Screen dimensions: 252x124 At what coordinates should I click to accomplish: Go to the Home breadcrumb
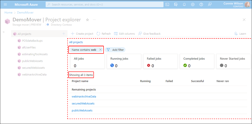click(8, 13)
